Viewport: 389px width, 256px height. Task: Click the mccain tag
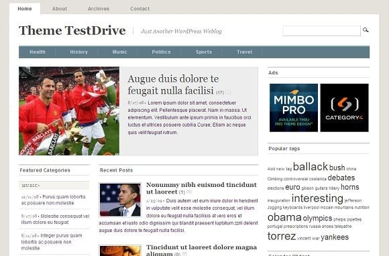tap(327, 208)
